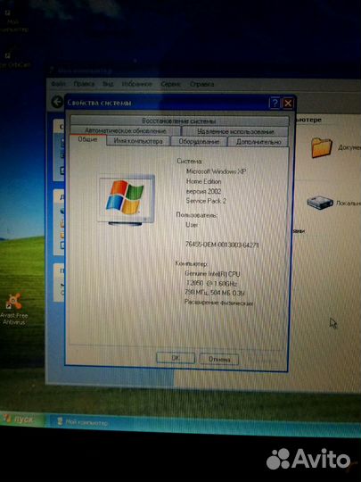Viewport: 361px width, 482px height.
Task: Click the Отмена button
Action: coord(219,359)
